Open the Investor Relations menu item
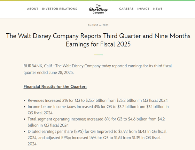The height and width of the screenshot is (150, 195). 60,9
